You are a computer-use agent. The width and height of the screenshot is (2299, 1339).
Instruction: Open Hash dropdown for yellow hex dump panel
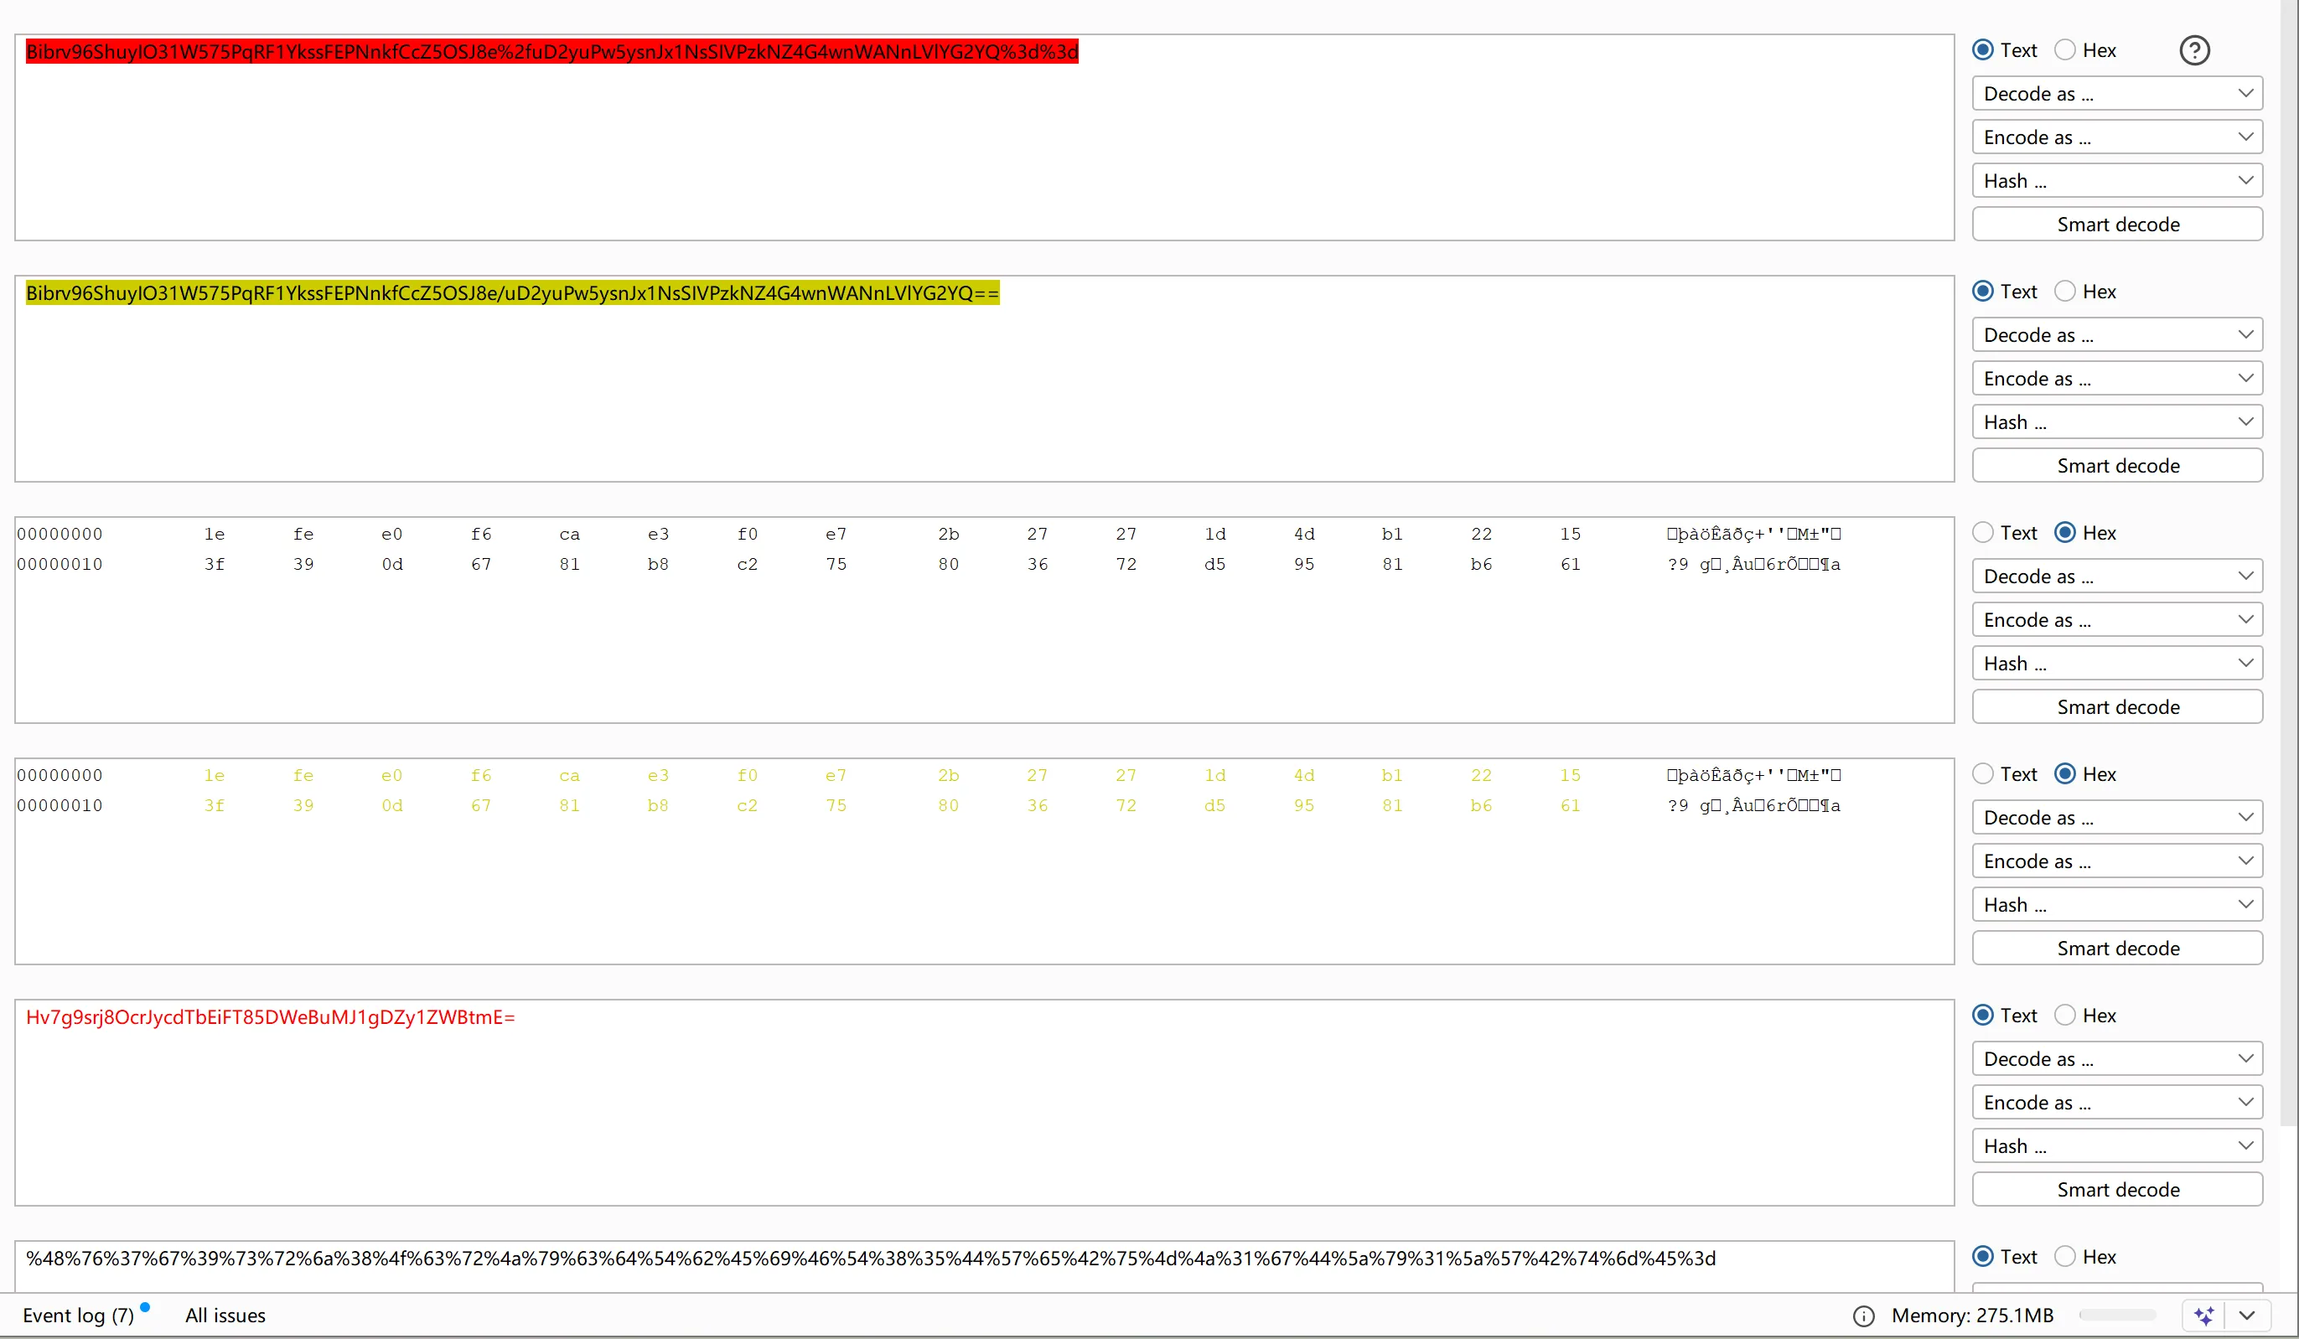2116,904
